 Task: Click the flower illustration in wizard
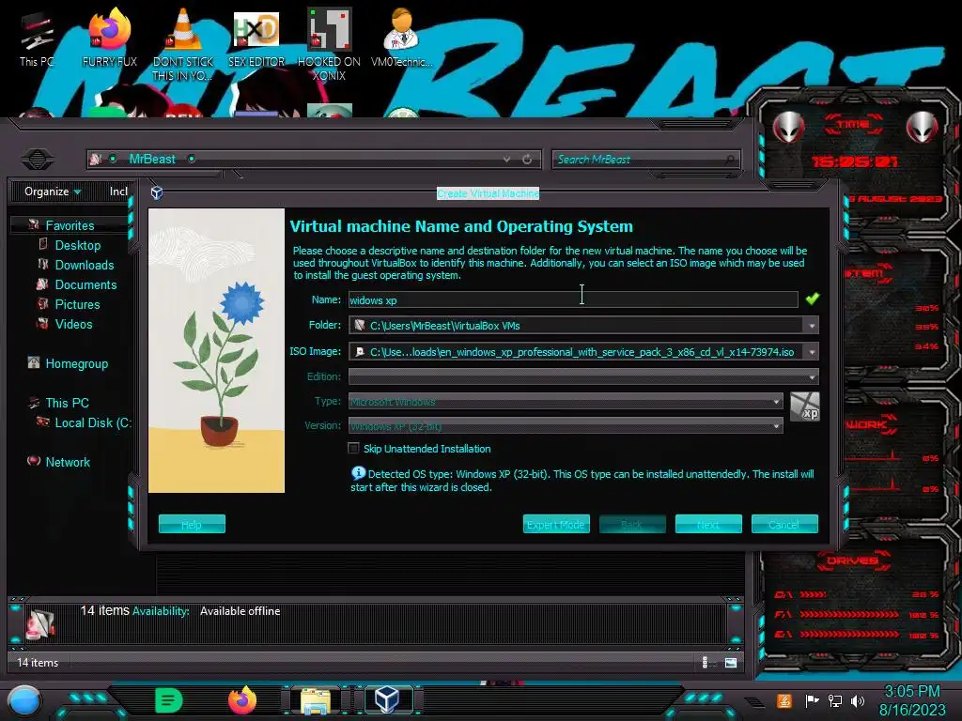point(217,351)
